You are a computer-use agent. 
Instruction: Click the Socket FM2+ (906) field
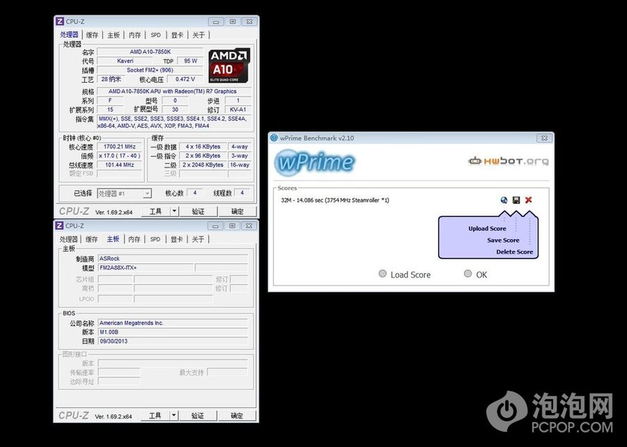150,70
